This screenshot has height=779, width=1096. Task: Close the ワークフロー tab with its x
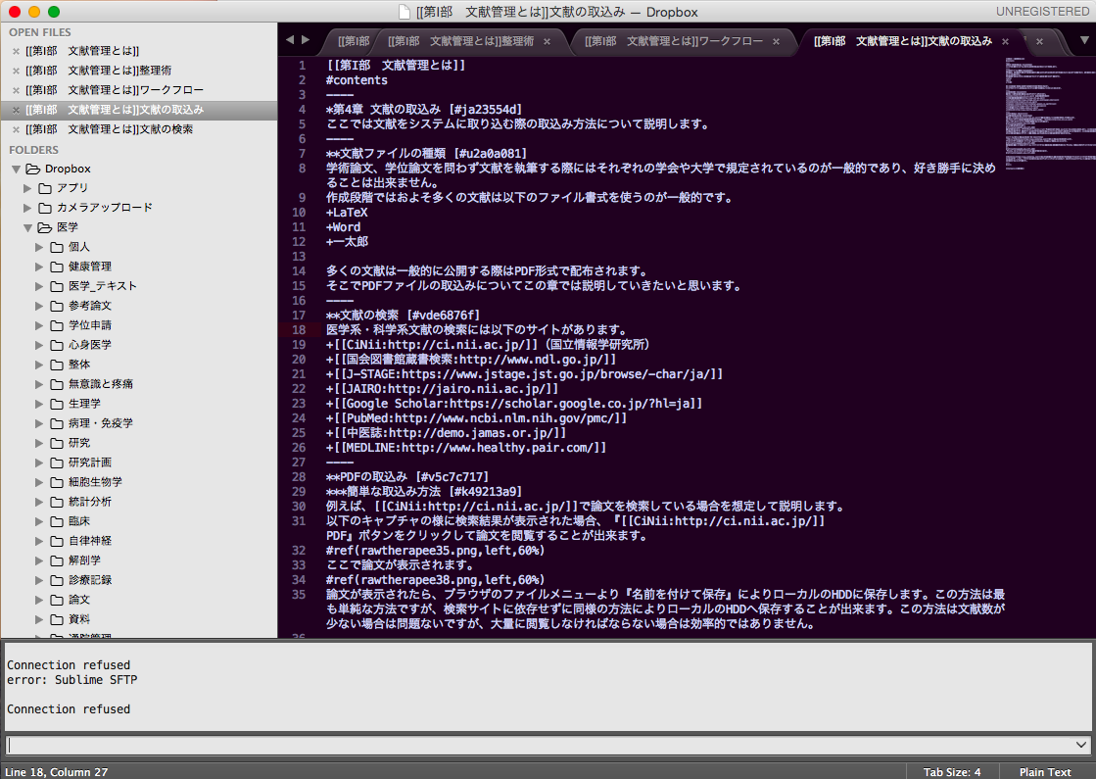pyautogui.click(x=774, y=42)
